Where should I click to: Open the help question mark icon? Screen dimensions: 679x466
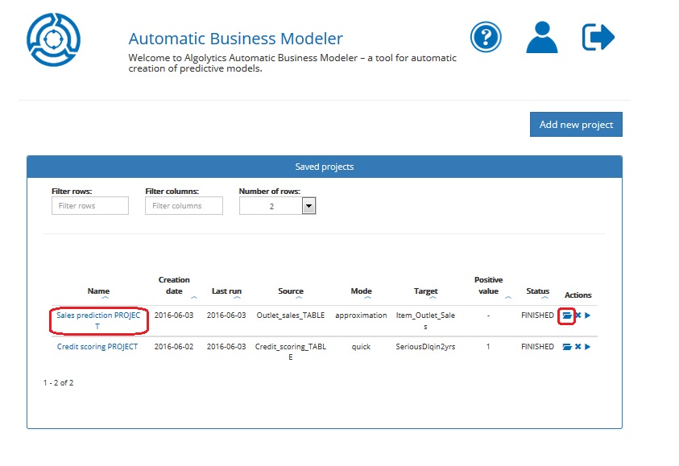click(x=486, y=37)
